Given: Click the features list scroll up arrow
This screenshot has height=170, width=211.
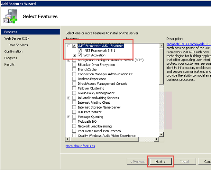Looking at the screenshot, I should (161, 46).
